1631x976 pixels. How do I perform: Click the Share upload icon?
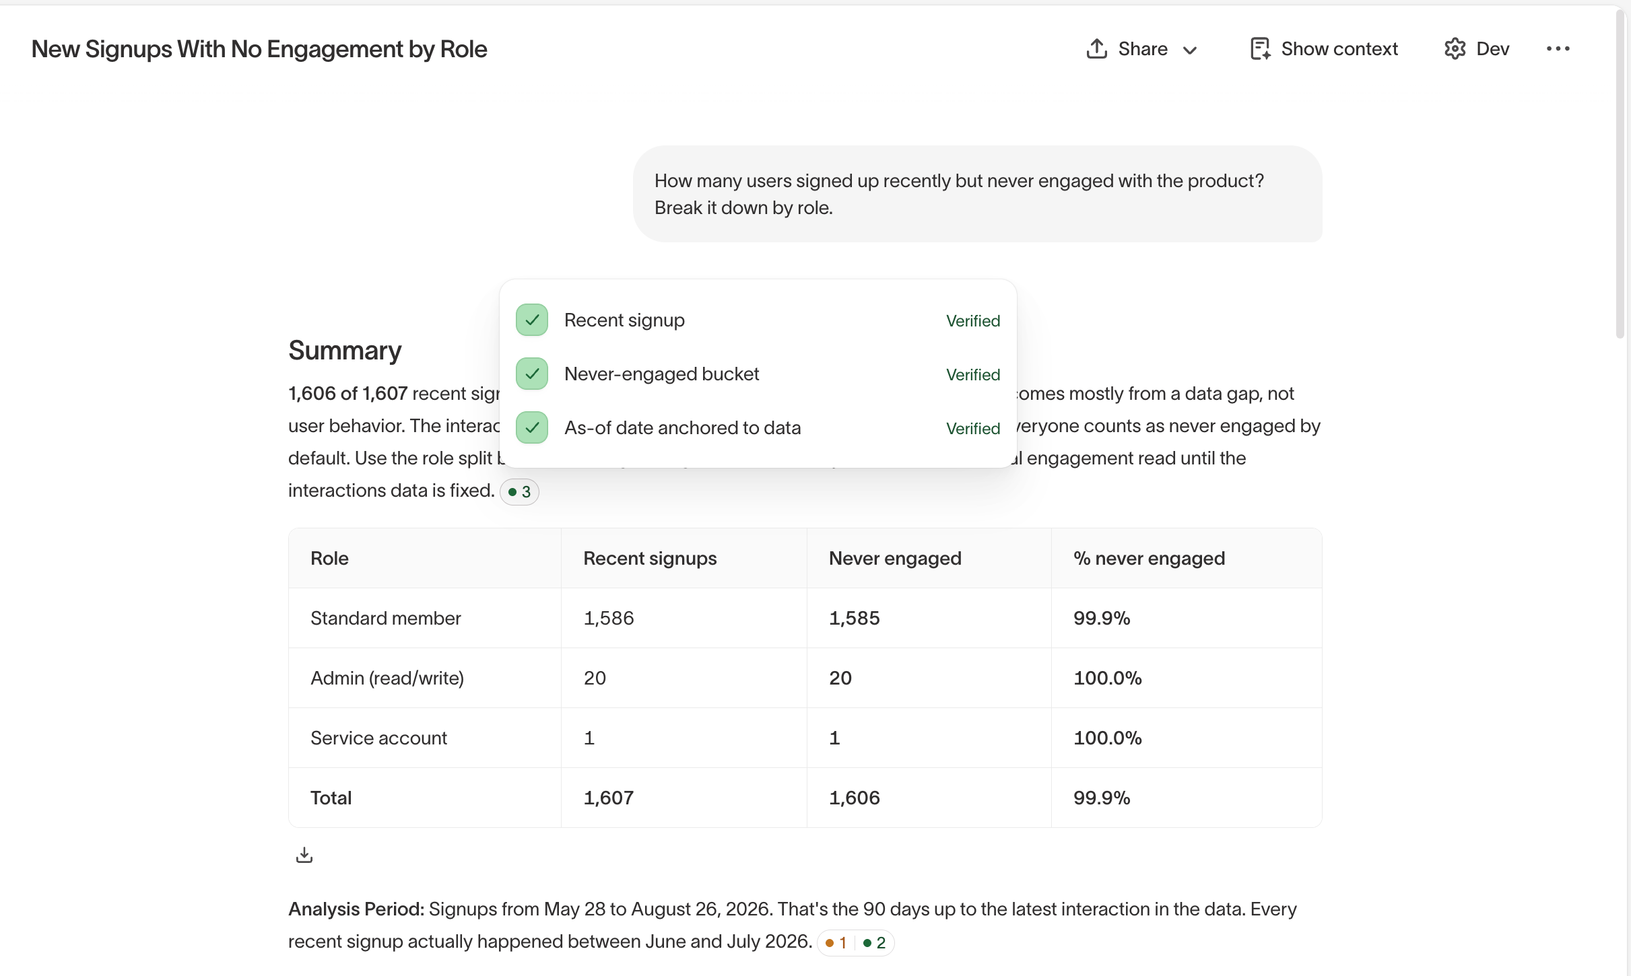(x=1097, y=48)
